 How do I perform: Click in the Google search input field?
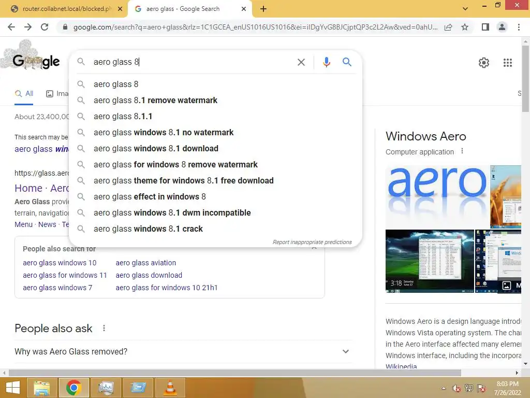[193, 62]
